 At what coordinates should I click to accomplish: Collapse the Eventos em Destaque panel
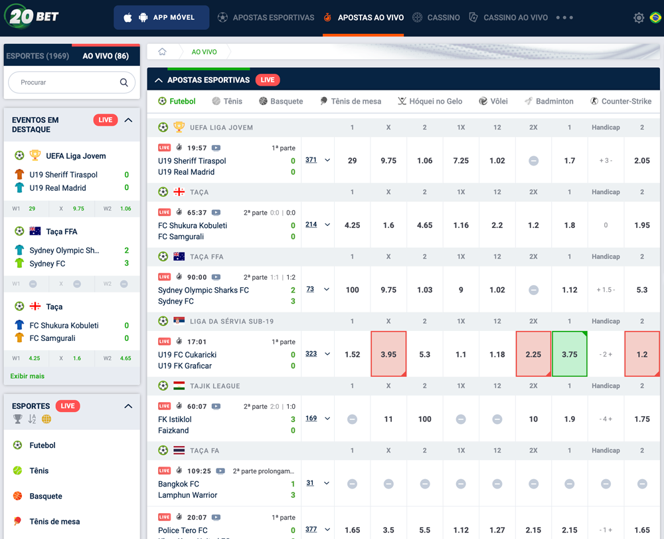(128, 120)
